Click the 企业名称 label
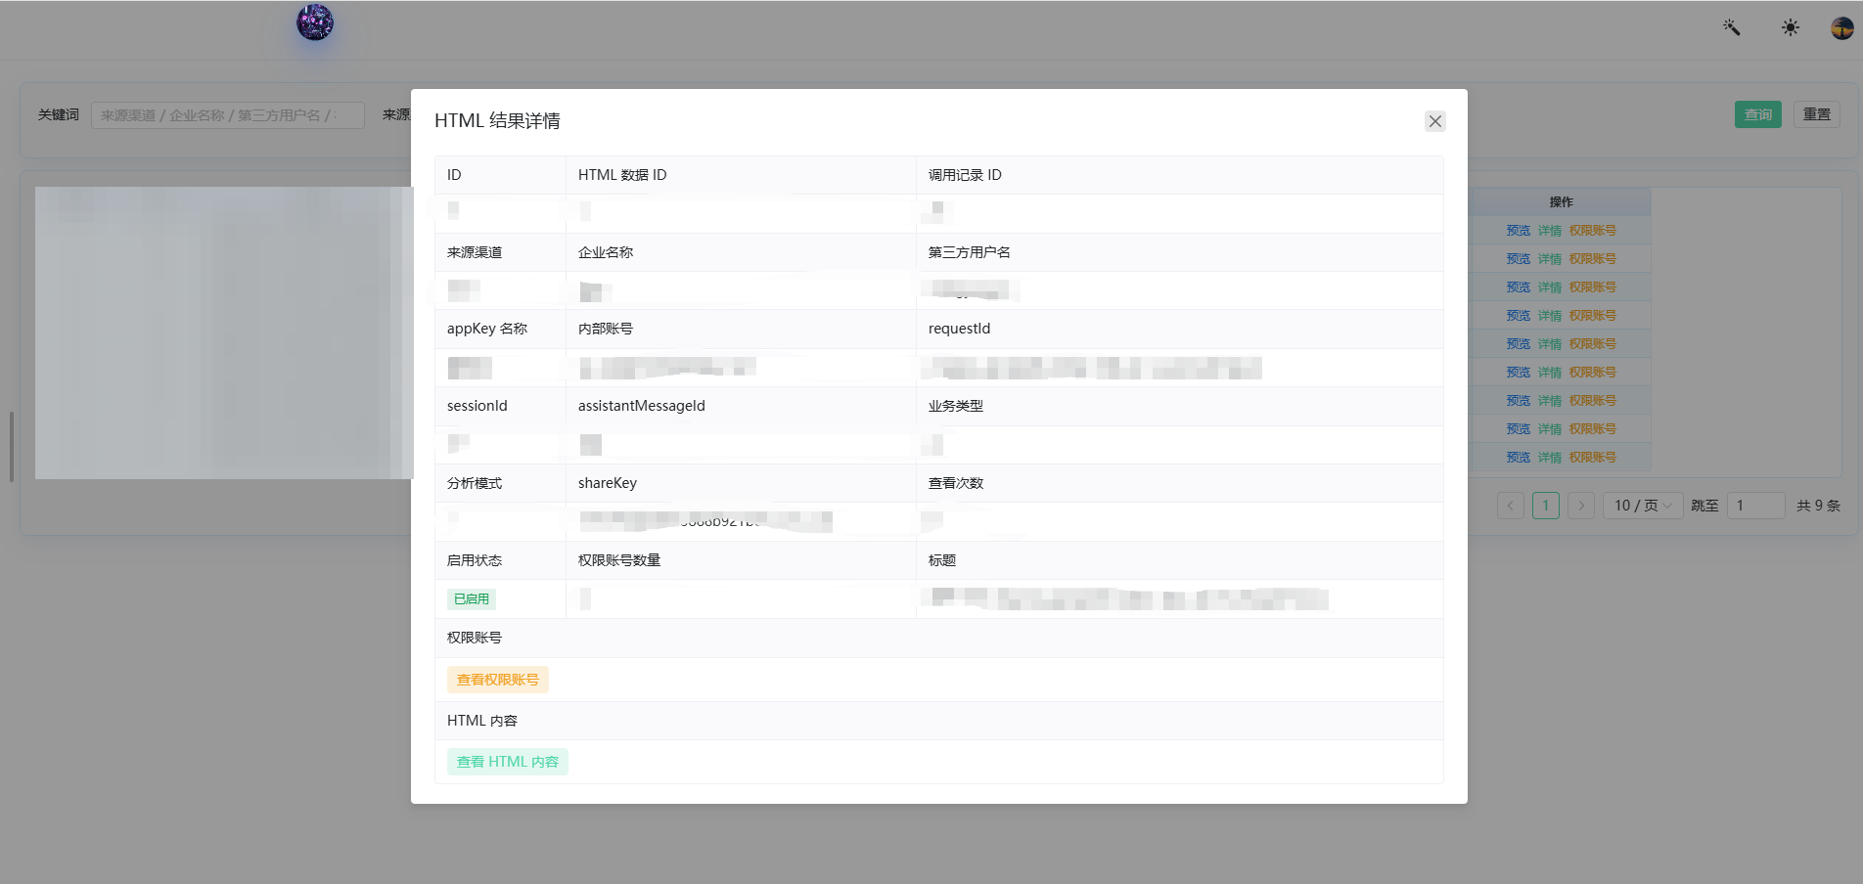 coord(606,252)
